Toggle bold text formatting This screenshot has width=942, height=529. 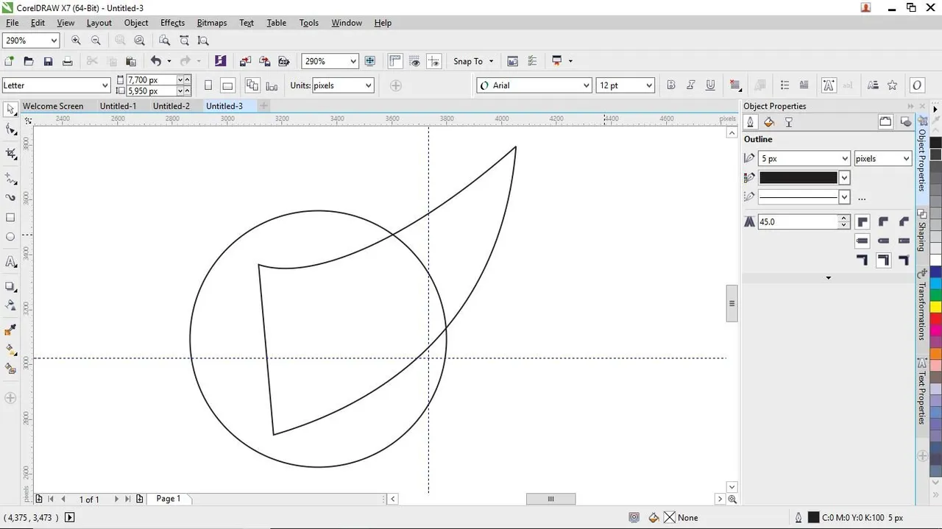point(670,85)
